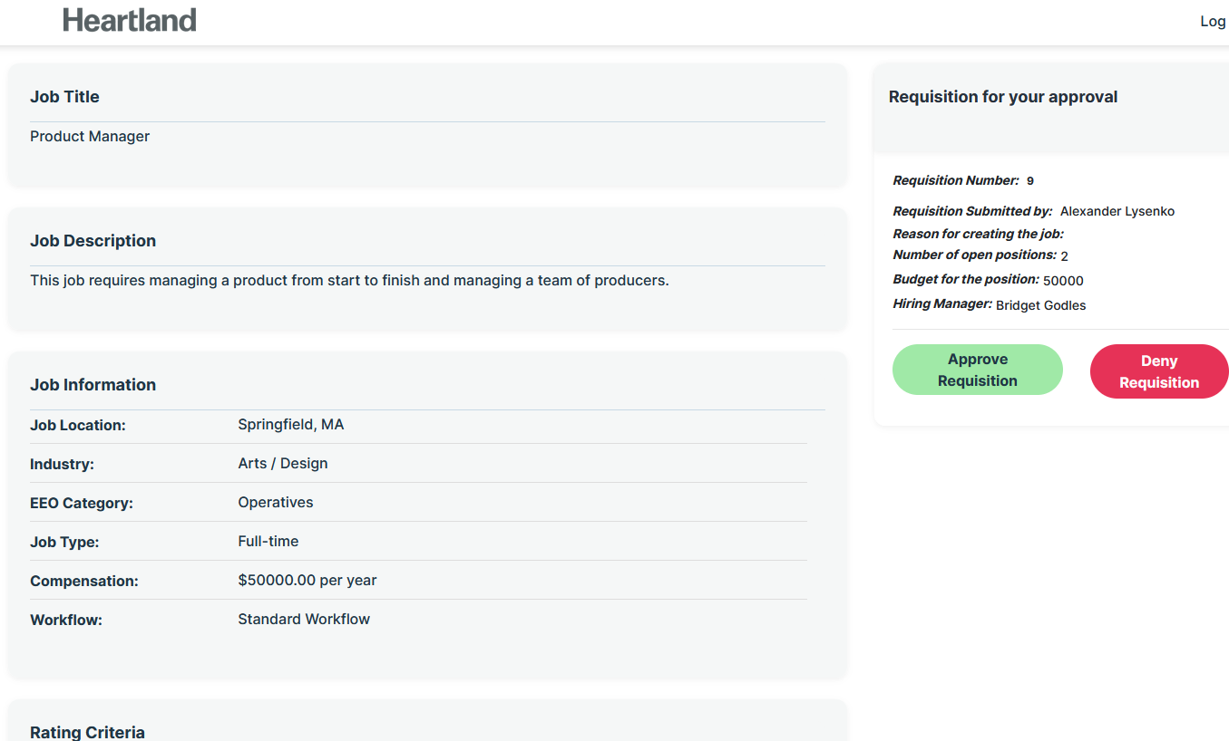
Task: Click the Requisition for your approval header
Action: click(1003, 97)
